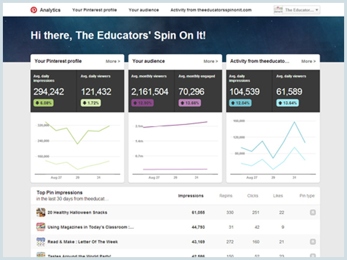The width and height of the screenshot is (347, 260).
Task: Click the blue site activity line chart
Action: point(273,146)
